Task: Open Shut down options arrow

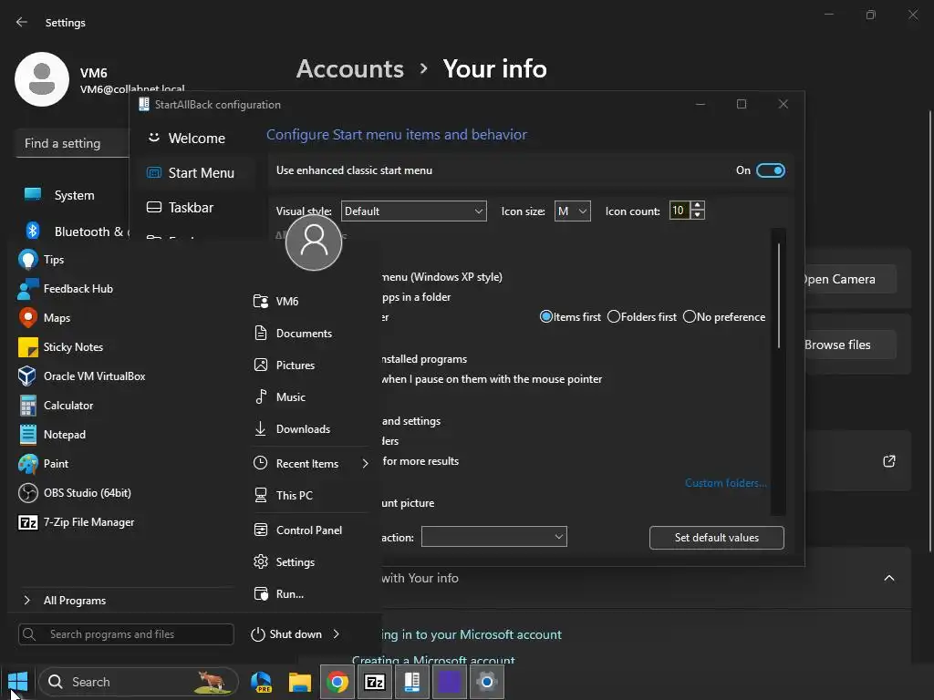Action: point(337,634)
